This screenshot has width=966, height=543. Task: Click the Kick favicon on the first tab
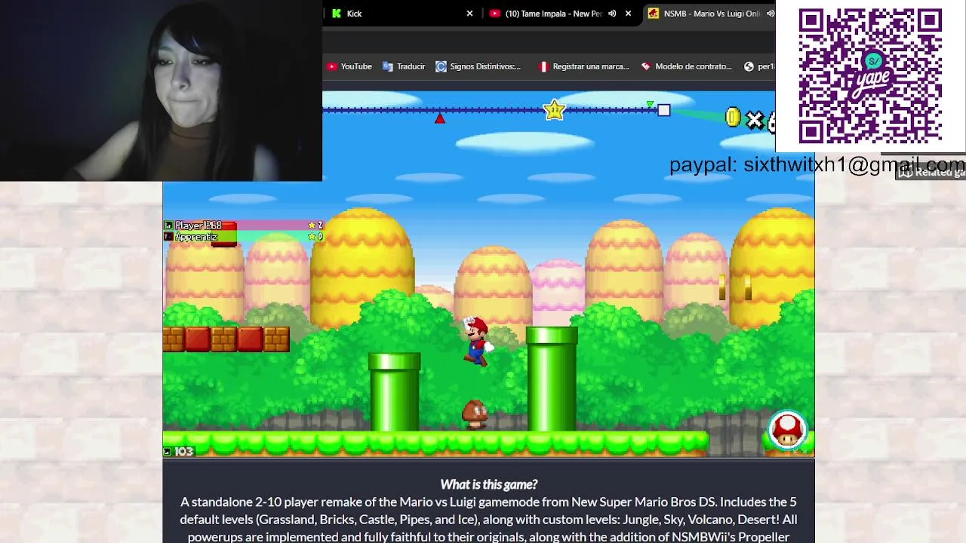pyautogui.click(x=337, y=14)
